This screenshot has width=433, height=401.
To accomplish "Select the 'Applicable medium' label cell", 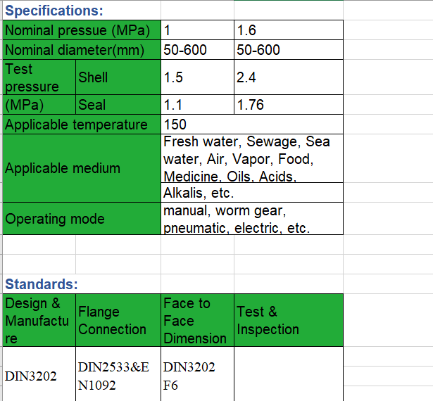I will 82,168.
